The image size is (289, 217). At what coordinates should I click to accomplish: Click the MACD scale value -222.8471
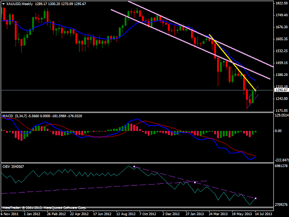pyautogui.click(x=282, y=160)
